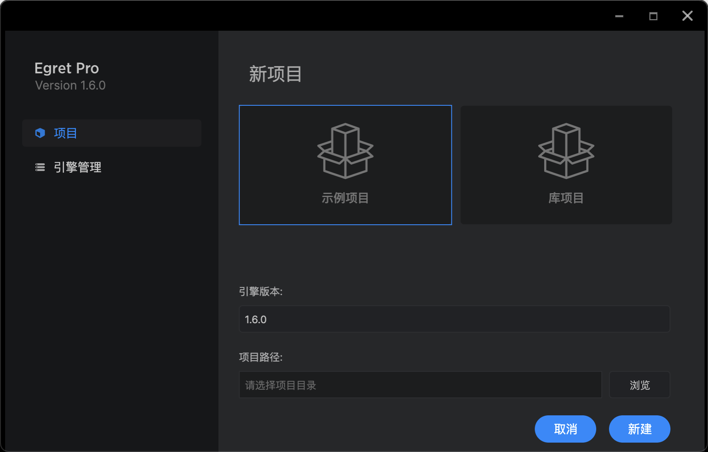Click the 取消 cancel button
This screenshot has height=452, width=708.
tap(565, 429)
